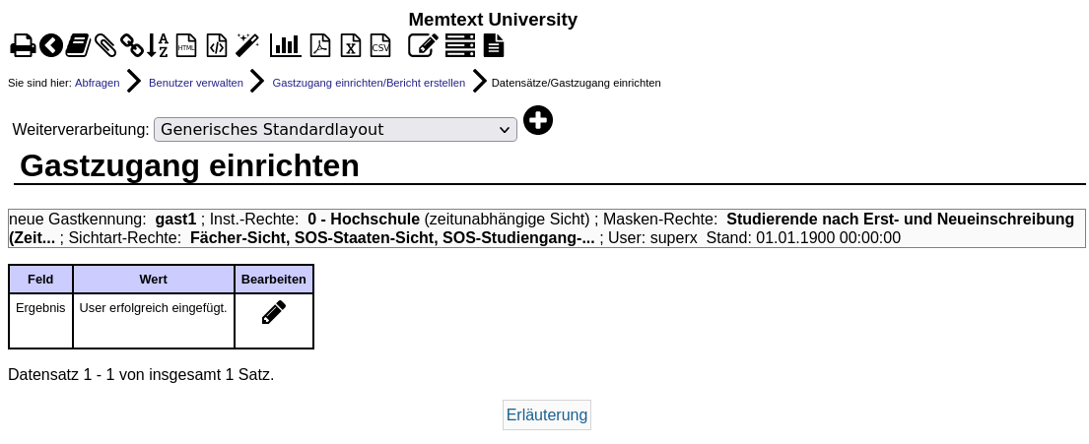Click the paperclip attachment icon
1089x444 pixels.
105,45
